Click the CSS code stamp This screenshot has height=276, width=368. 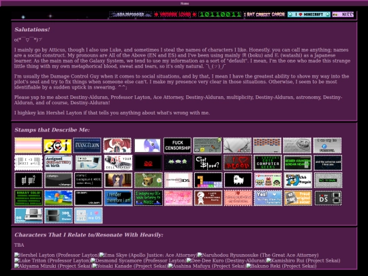tap(88, 180)
